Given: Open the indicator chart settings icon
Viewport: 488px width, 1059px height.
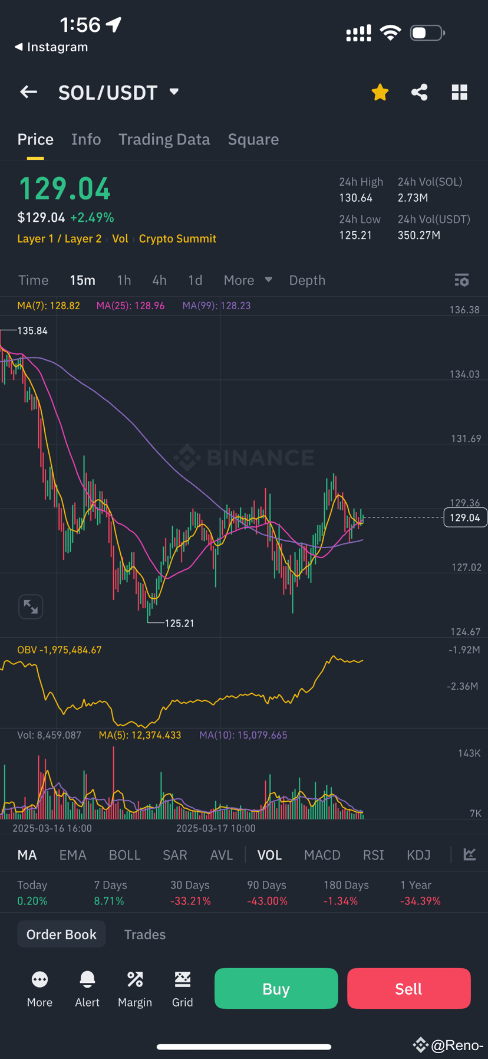Looking at the screenshot, I should (470, 854).
